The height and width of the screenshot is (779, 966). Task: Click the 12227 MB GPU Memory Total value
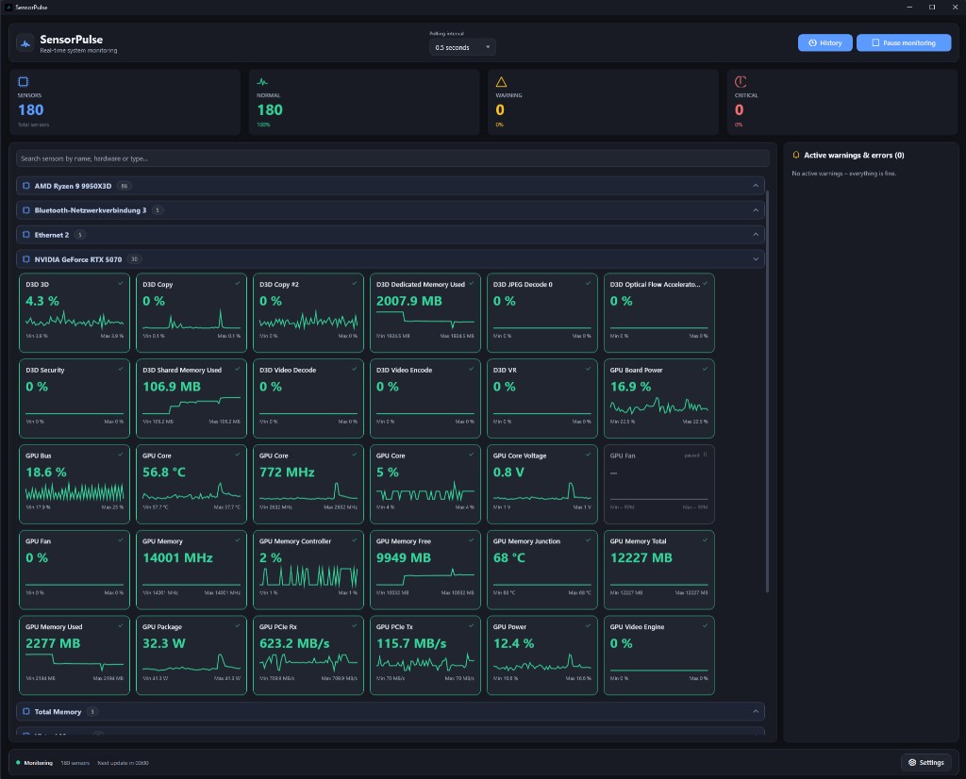pyautogui.click(x=641, y=558)
